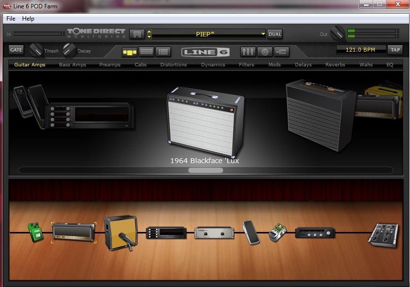Choose the dark combo amp on right
The height and width of the screenshot is (287, 410).
coord(321,115)
